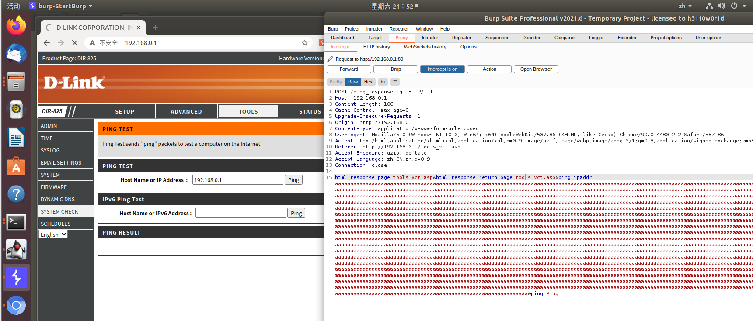Launch Thunderbird mail from the dock
753x321 pixels.
(x=16, y=54)
